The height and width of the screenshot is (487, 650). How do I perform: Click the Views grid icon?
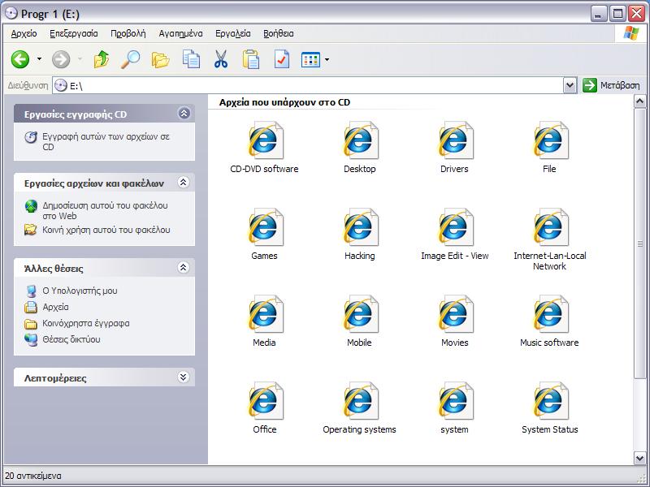[x=310, y=59]
